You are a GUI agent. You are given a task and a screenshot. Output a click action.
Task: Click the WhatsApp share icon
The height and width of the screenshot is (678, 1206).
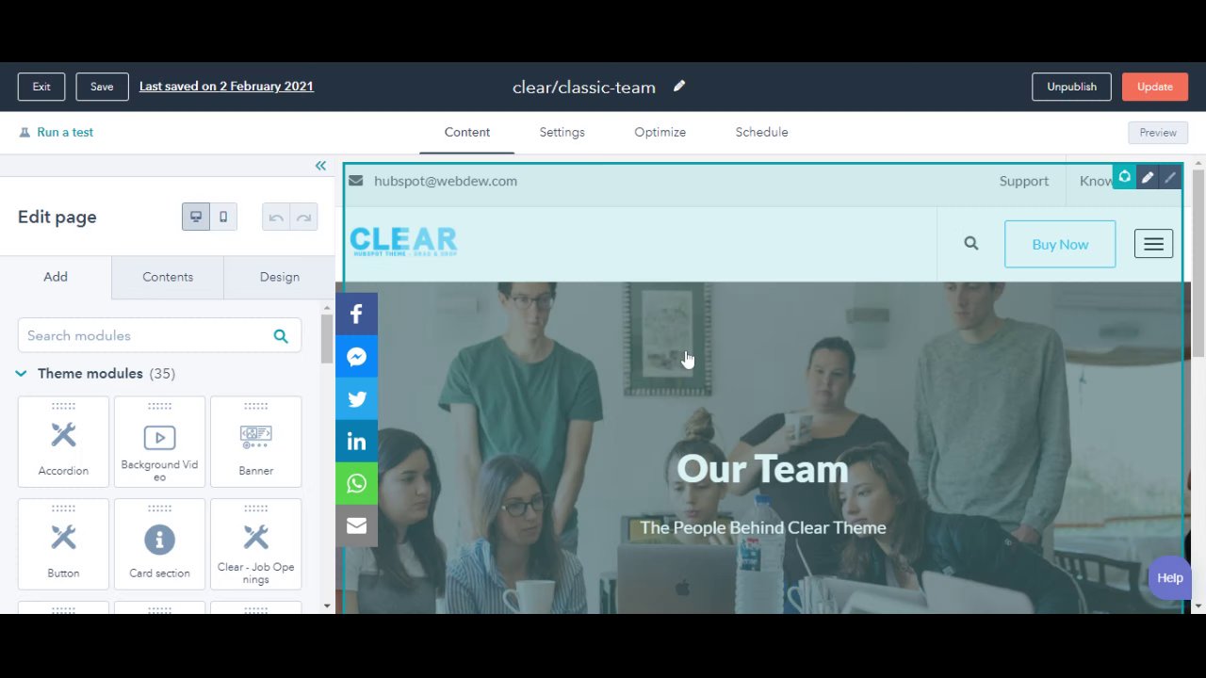pyautogui.click(x=356, y=484)
